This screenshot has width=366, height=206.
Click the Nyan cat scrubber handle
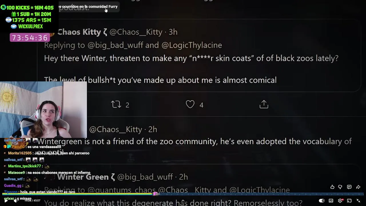pyautogui.click(x=156, y=194)
